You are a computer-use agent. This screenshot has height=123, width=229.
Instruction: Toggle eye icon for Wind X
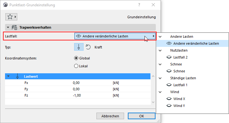[169, 99]
